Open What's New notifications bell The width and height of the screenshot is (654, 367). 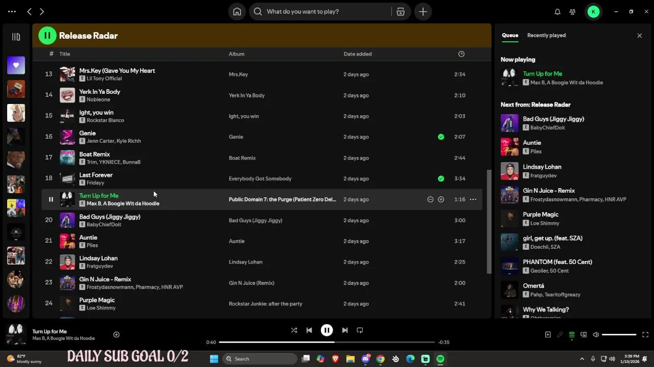(x=557, y=12)
